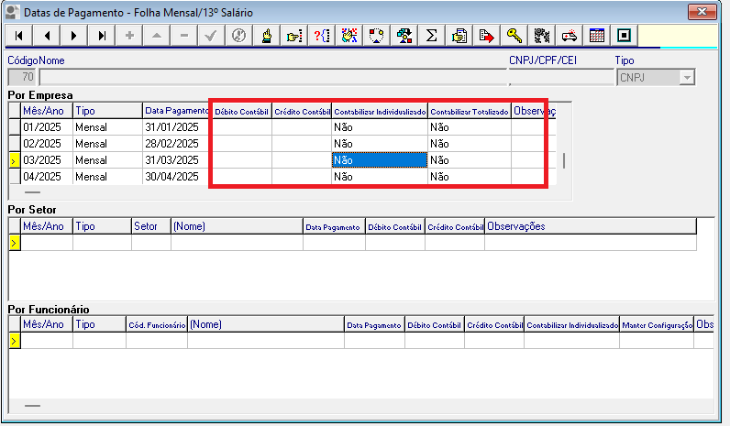Click the 31/01/2025 payment date cell
This screenshot has width=730, height=426.
(176, 127)
